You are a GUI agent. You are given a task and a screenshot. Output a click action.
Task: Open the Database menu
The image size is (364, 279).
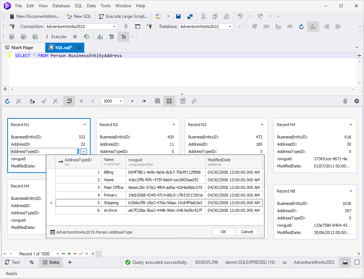(61, 6)
